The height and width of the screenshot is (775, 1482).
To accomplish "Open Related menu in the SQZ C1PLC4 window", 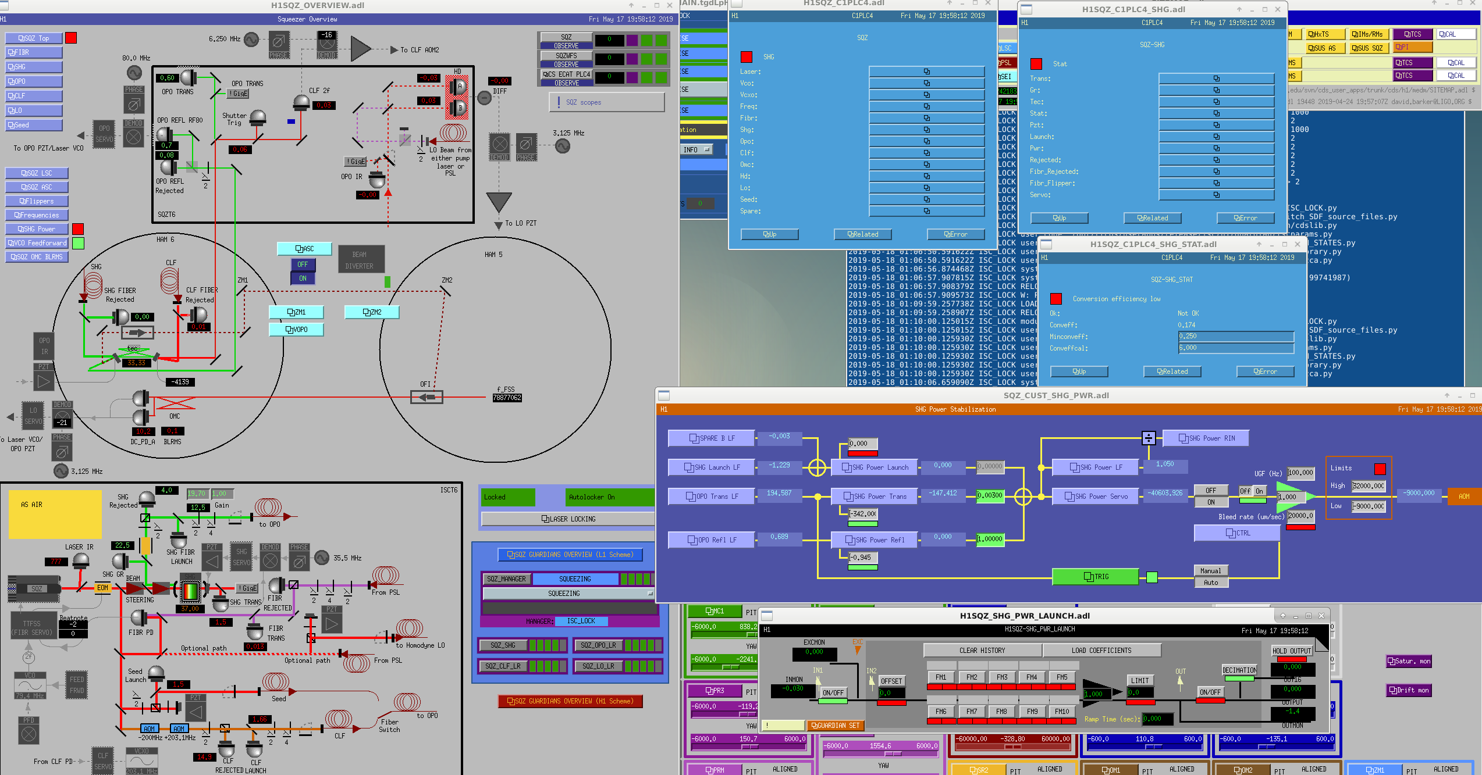I will pyautogui.click(x=863, y=234).
